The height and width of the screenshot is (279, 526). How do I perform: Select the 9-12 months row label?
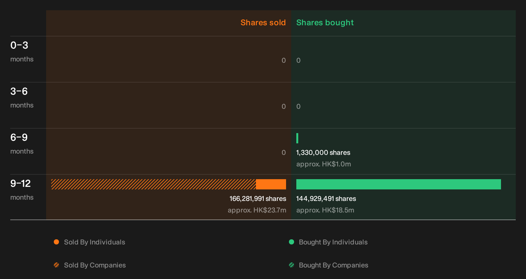tap(22, 190)
